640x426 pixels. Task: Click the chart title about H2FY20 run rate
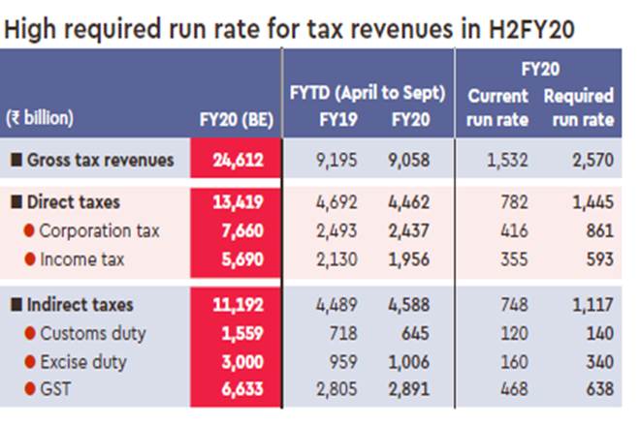coord(290,29)
